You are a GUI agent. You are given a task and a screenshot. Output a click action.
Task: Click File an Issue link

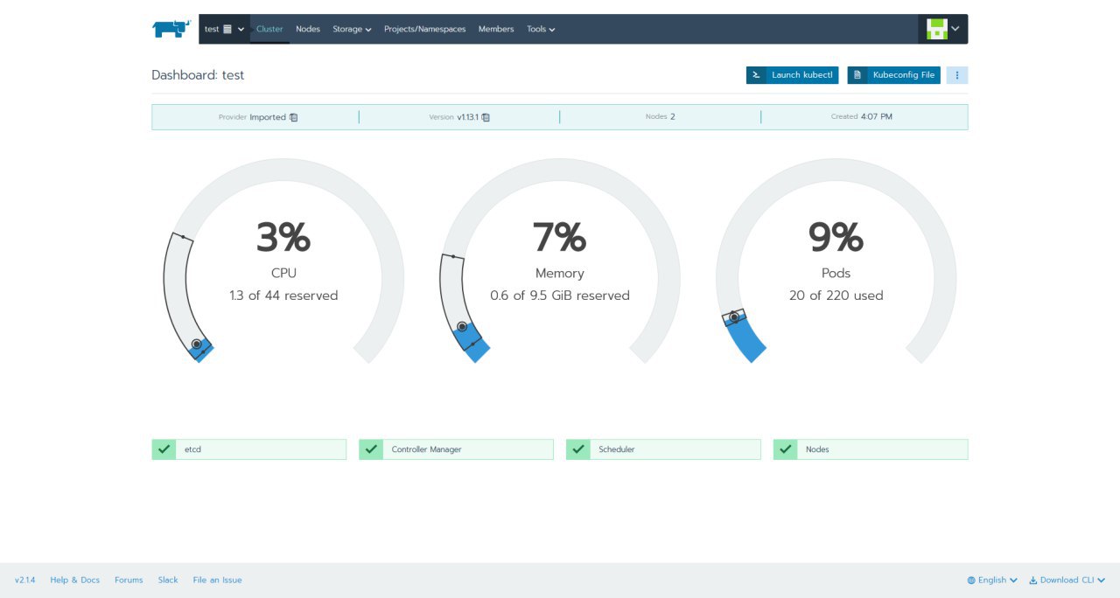point(217,580)
